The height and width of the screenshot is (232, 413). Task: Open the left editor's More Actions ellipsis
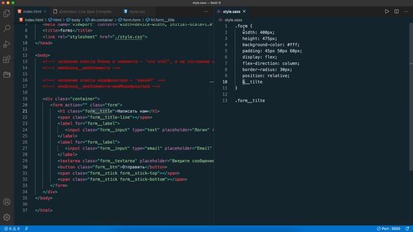click(206, 12)
